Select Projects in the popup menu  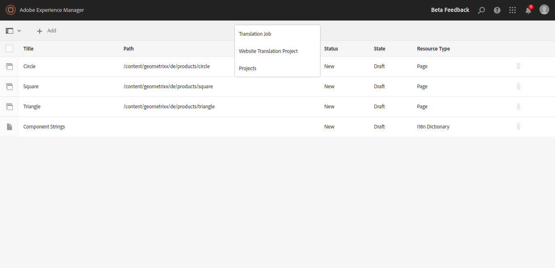pyautogui.click(x=248, y=69)
